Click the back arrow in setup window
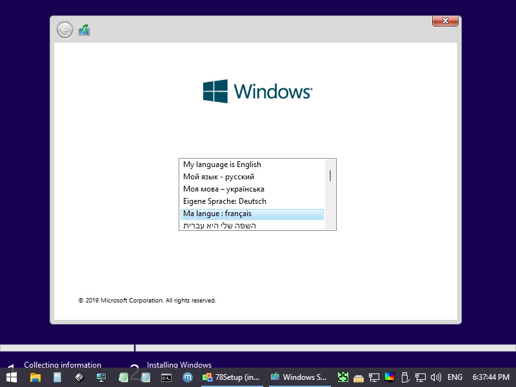This screenshot has width=516, height=387. coord(64,30)
